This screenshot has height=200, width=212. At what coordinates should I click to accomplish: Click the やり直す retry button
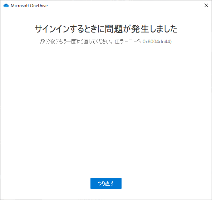pos(106,183)
